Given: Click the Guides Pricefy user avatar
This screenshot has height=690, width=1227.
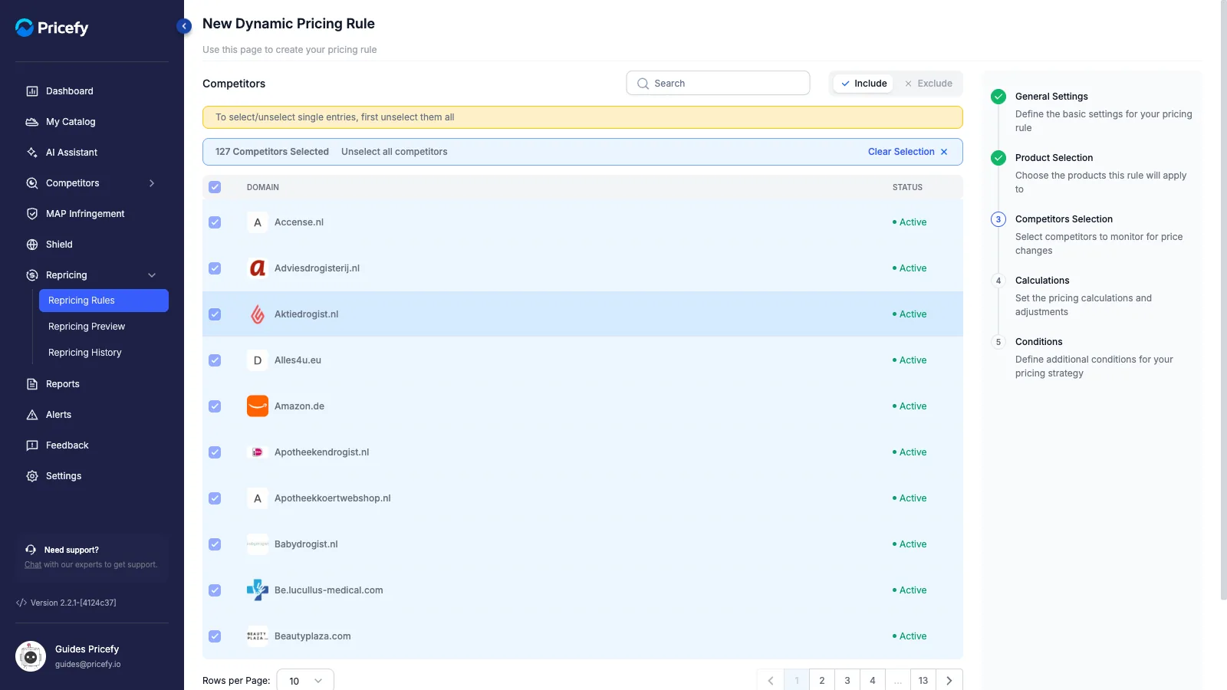Looking at the screenshot, I should pyautogui.click(x=31, y=656).
